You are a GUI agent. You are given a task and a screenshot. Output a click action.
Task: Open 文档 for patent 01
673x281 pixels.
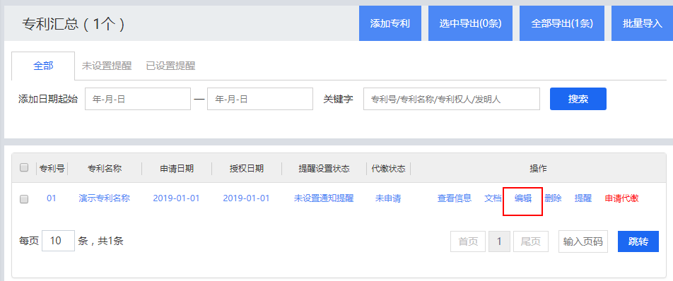tap(493, 198)
